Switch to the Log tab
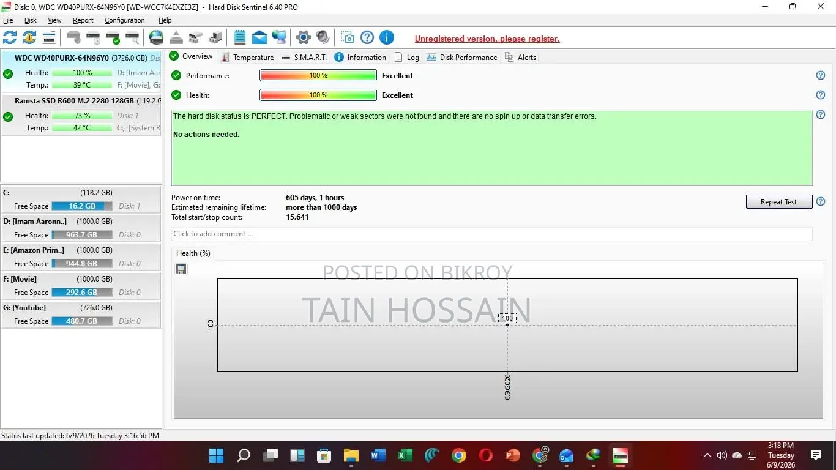 [407, 57]
